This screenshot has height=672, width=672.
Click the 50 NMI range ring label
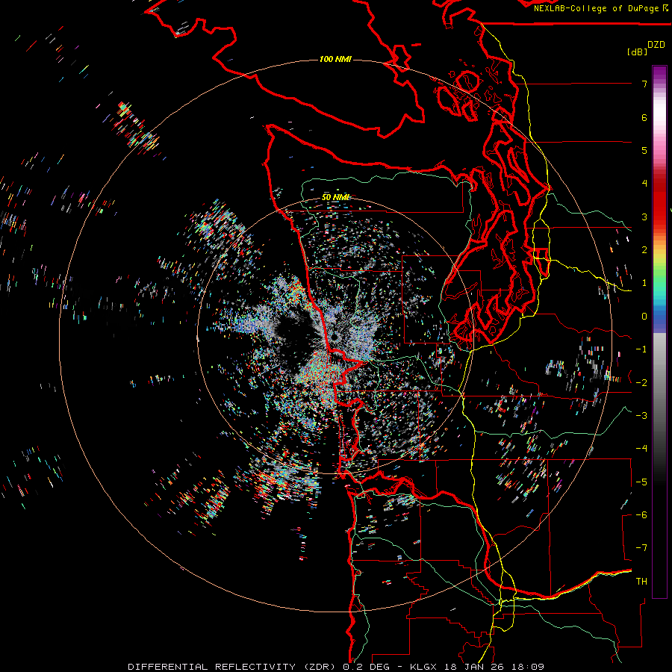click(335, 197)
